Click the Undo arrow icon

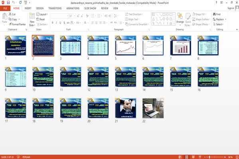coord(14,2)
